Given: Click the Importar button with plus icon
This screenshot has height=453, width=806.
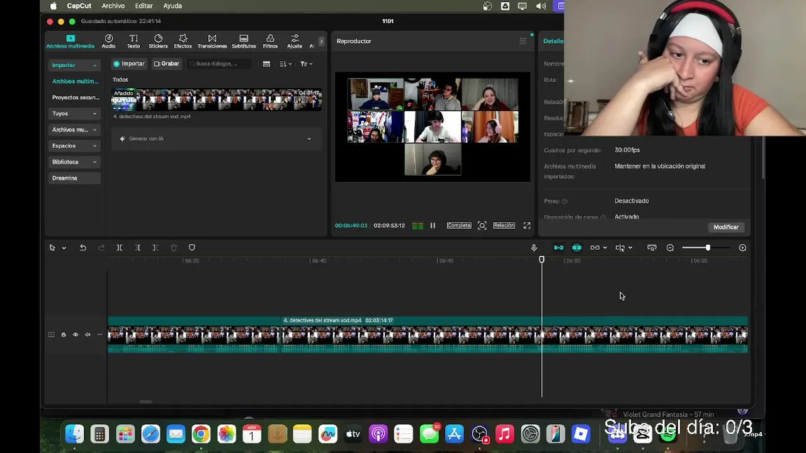Looking at the screenshot, I should point(129,64).
